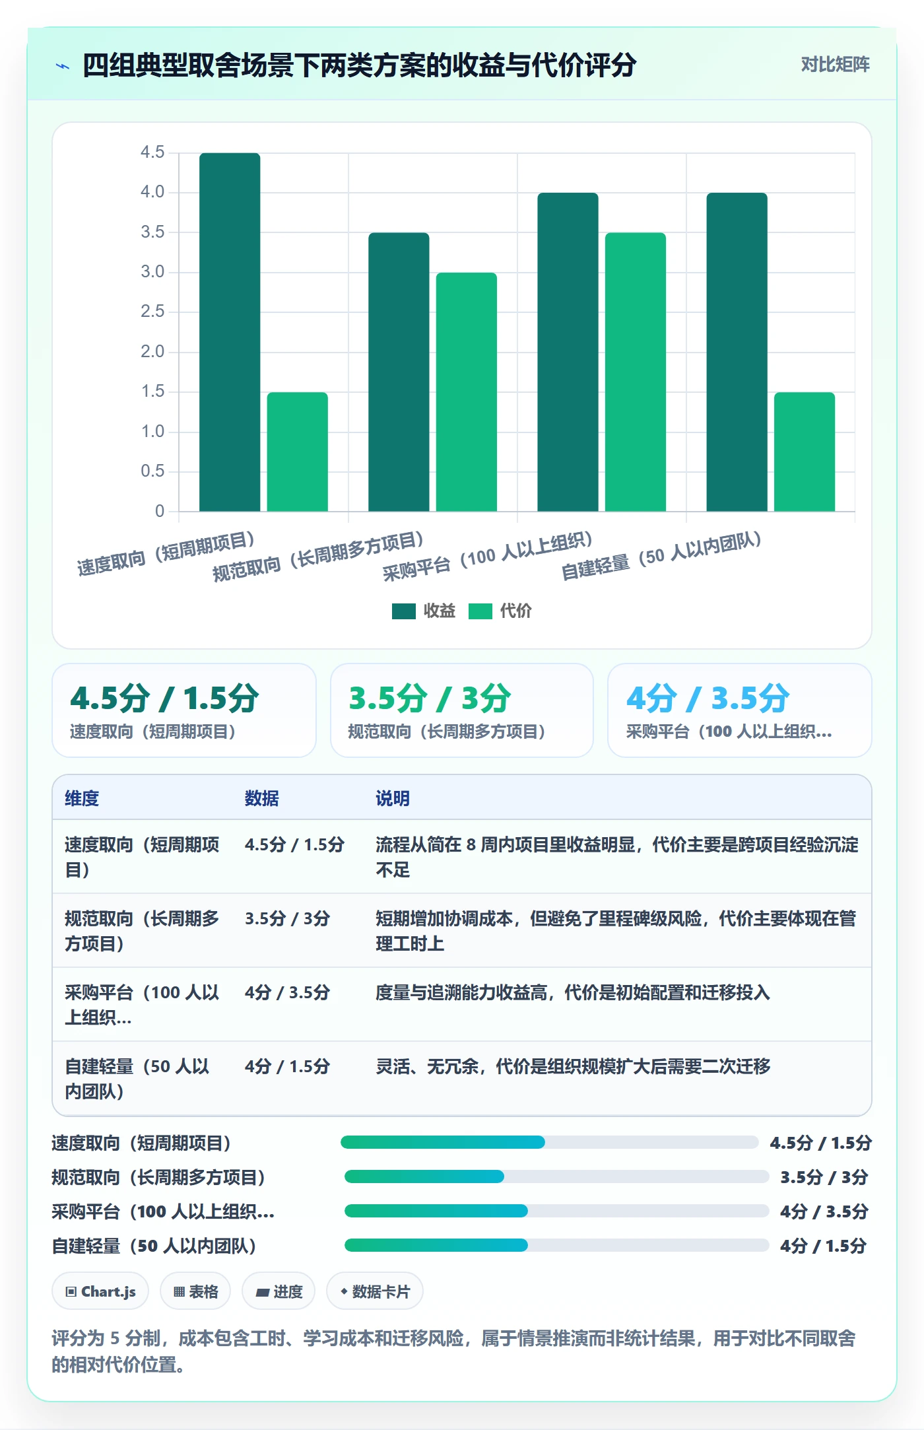This screenshot has width=924, height=1430.
Task: Click the 数据 column header
Action: pos(262,798)
